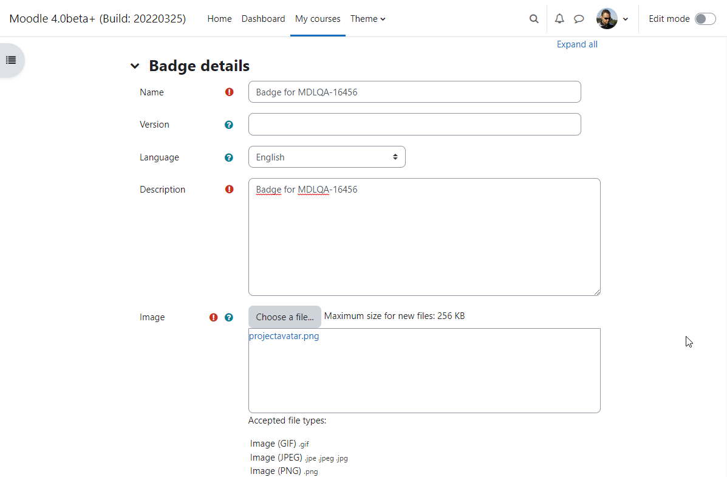This screenshot has width=727, height=477.
Task: Click the Name field label
Action: pyautogui.click(x=152, y=92)
